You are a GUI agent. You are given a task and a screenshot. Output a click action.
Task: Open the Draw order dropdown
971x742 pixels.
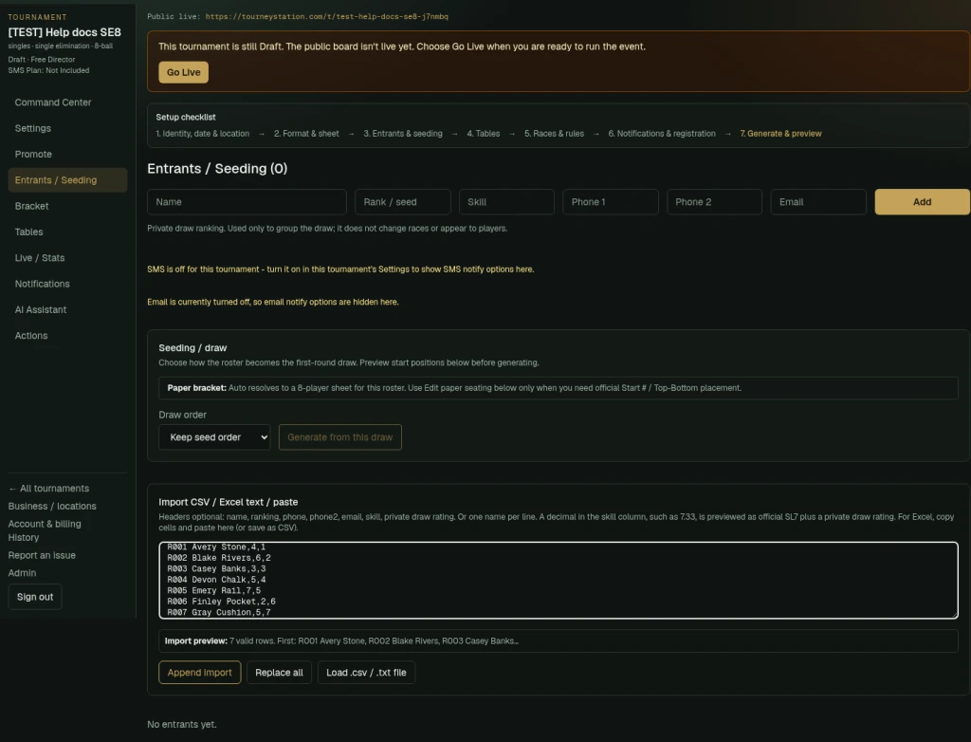(214, 437)
